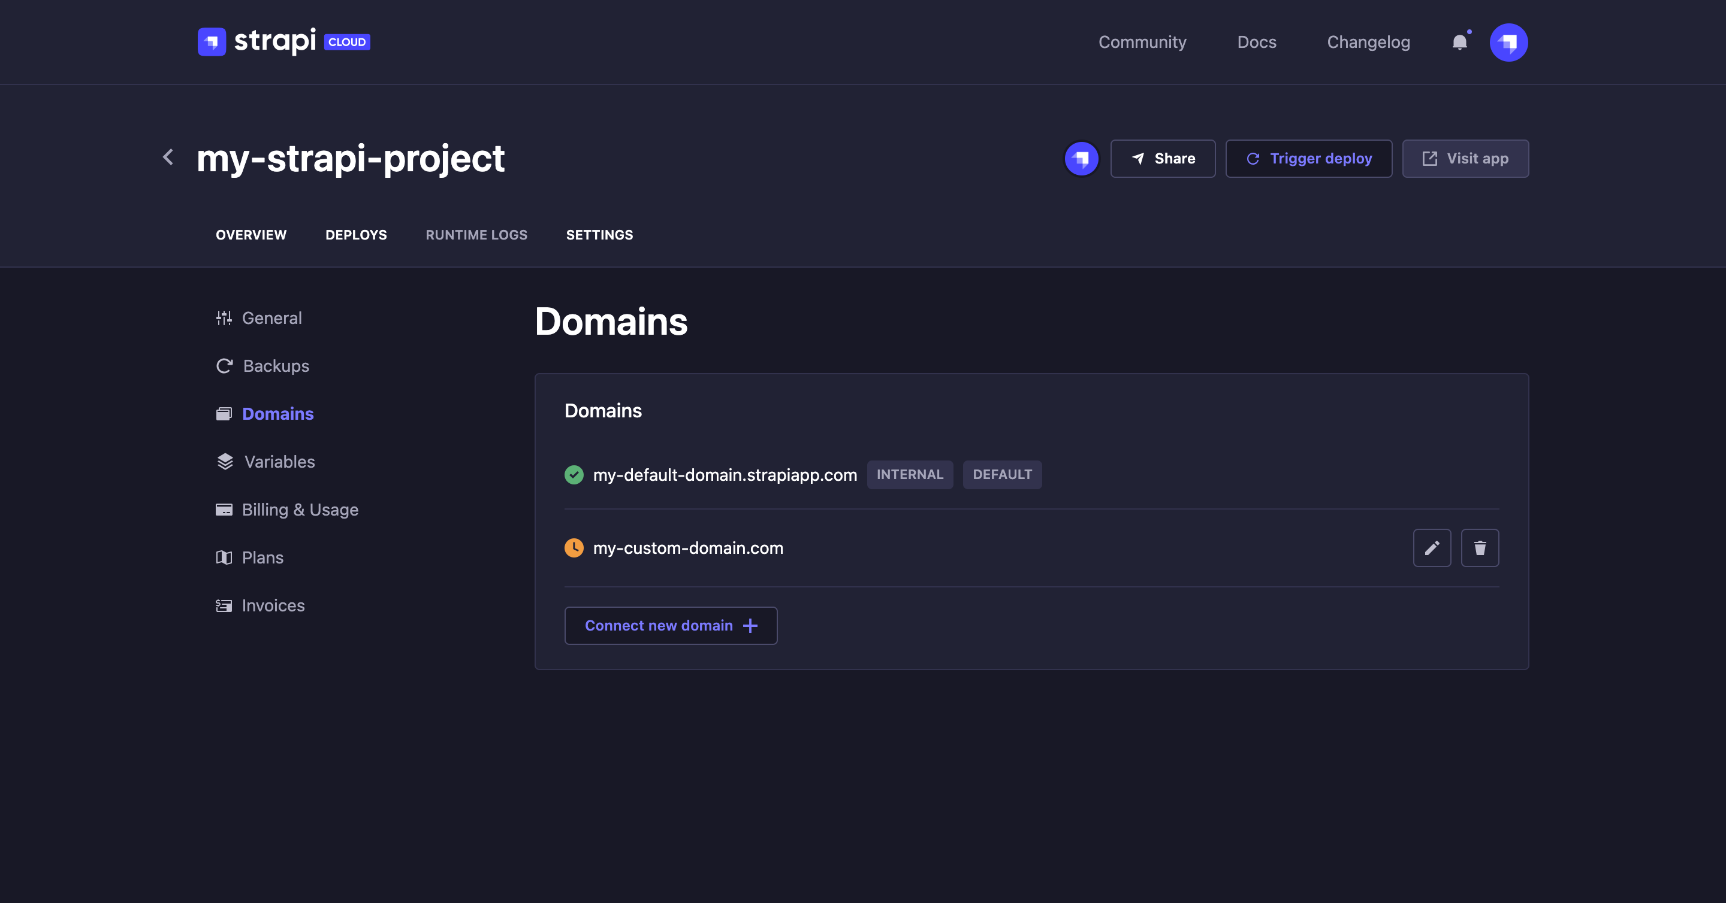Viewport: 1726px width, 903px height.
Task: Click the user avatar in the top bar
Action: 1509,42
